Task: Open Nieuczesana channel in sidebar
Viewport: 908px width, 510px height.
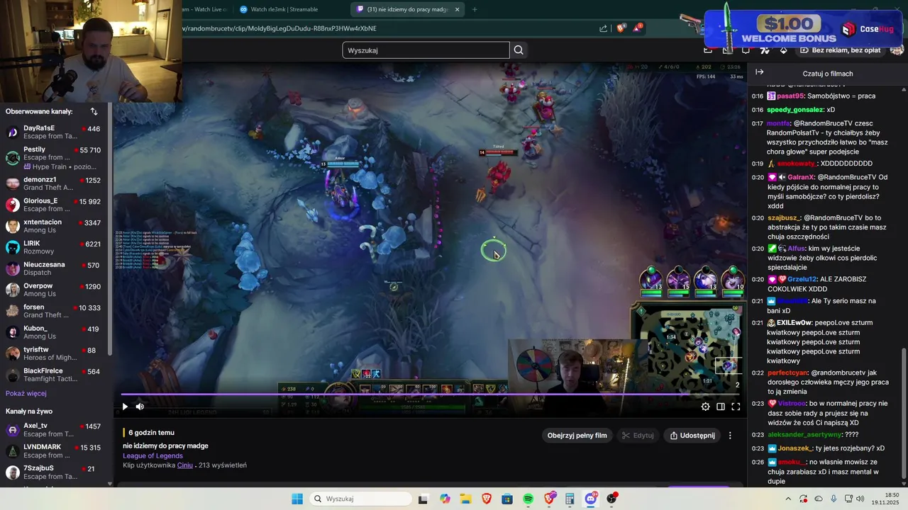Action: click(54, 268)
